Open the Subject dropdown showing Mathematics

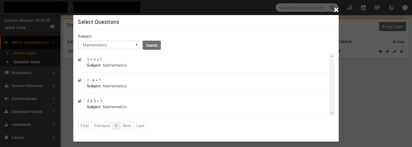click(109, 45)
